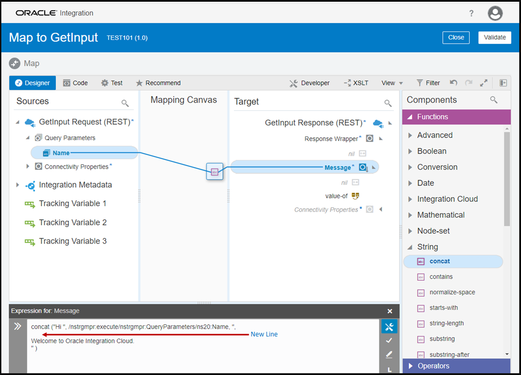Select the concat function in list
Image resolution: width=521 pixels, height=375 pixels.
pos(453,261)
